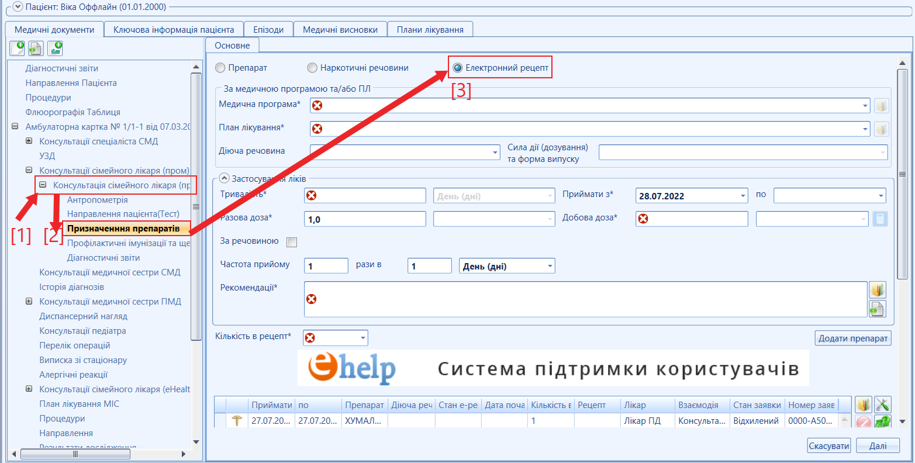Viewport: 915px width, 463px height.
Task: Open Медичні висновки tab
Action: pyautogui.click(x=340, y=29)
